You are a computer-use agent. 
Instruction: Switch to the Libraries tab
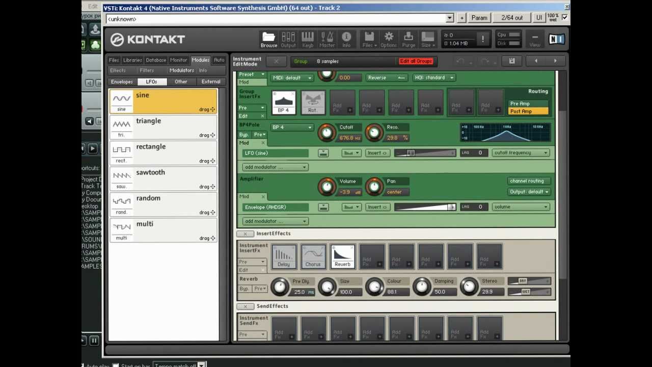[132, 60]
